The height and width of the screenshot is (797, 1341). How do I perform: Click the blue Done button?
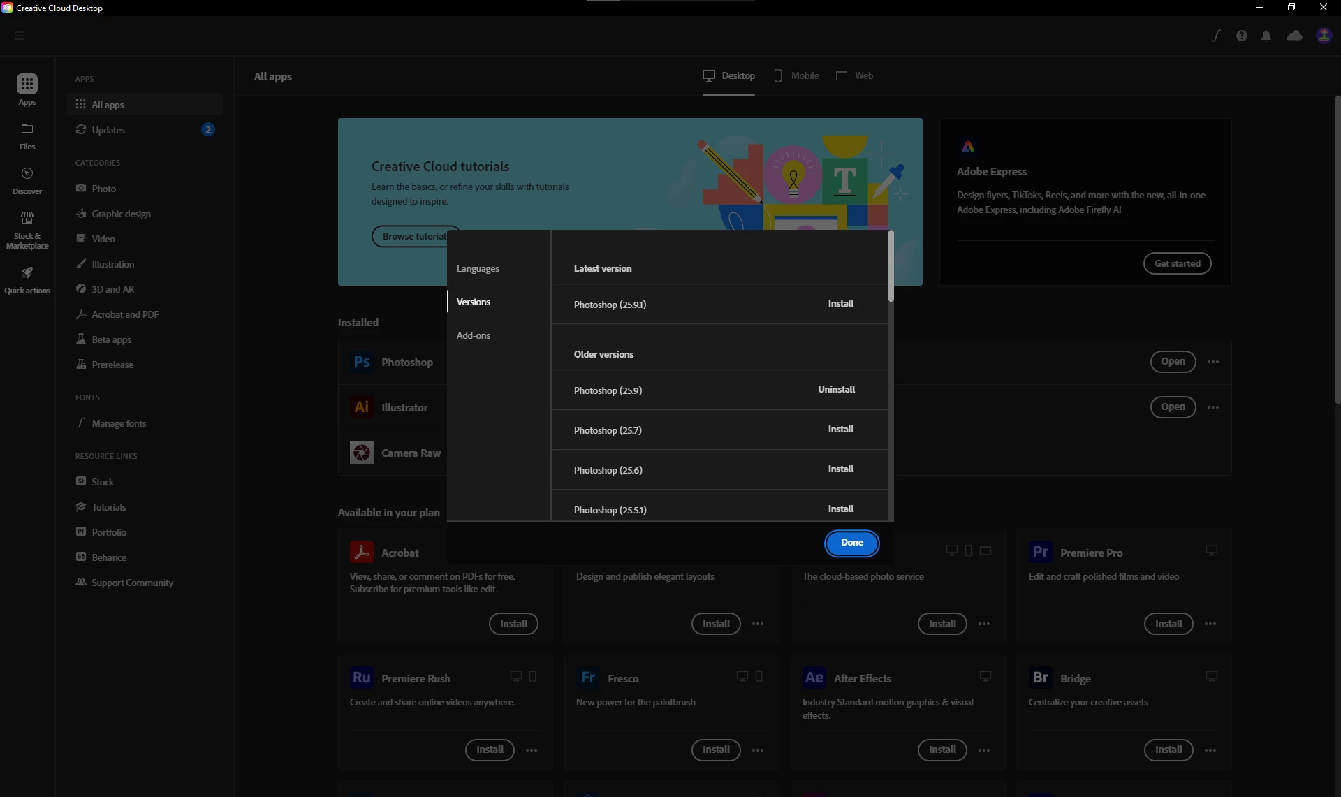pos(851,543)
